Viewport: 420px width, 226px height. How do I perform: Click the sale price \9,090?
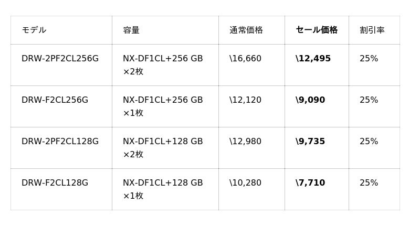click(x=310, y=100)
